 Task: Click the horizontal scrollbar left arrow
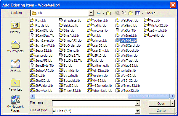click(x=33, y=96)
